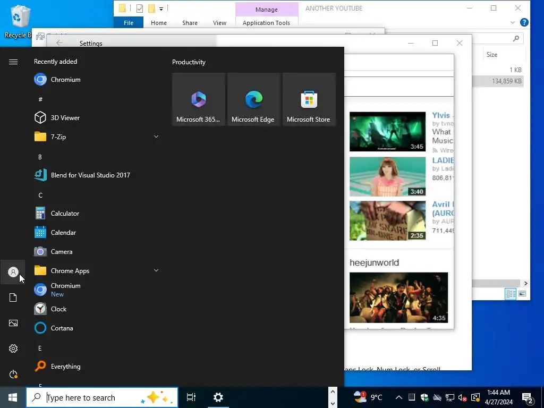Switch Explorer to large icons view
Screen dimensions: 544x408
point(522,294)
